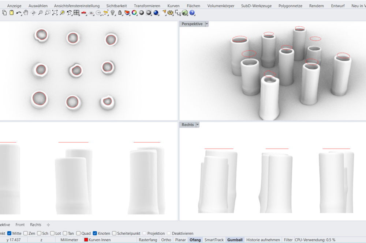The image size is (366, 243).
Task: Enable the Scheitelpunkt snap checkbox
Action: click(x=114, y=233)
